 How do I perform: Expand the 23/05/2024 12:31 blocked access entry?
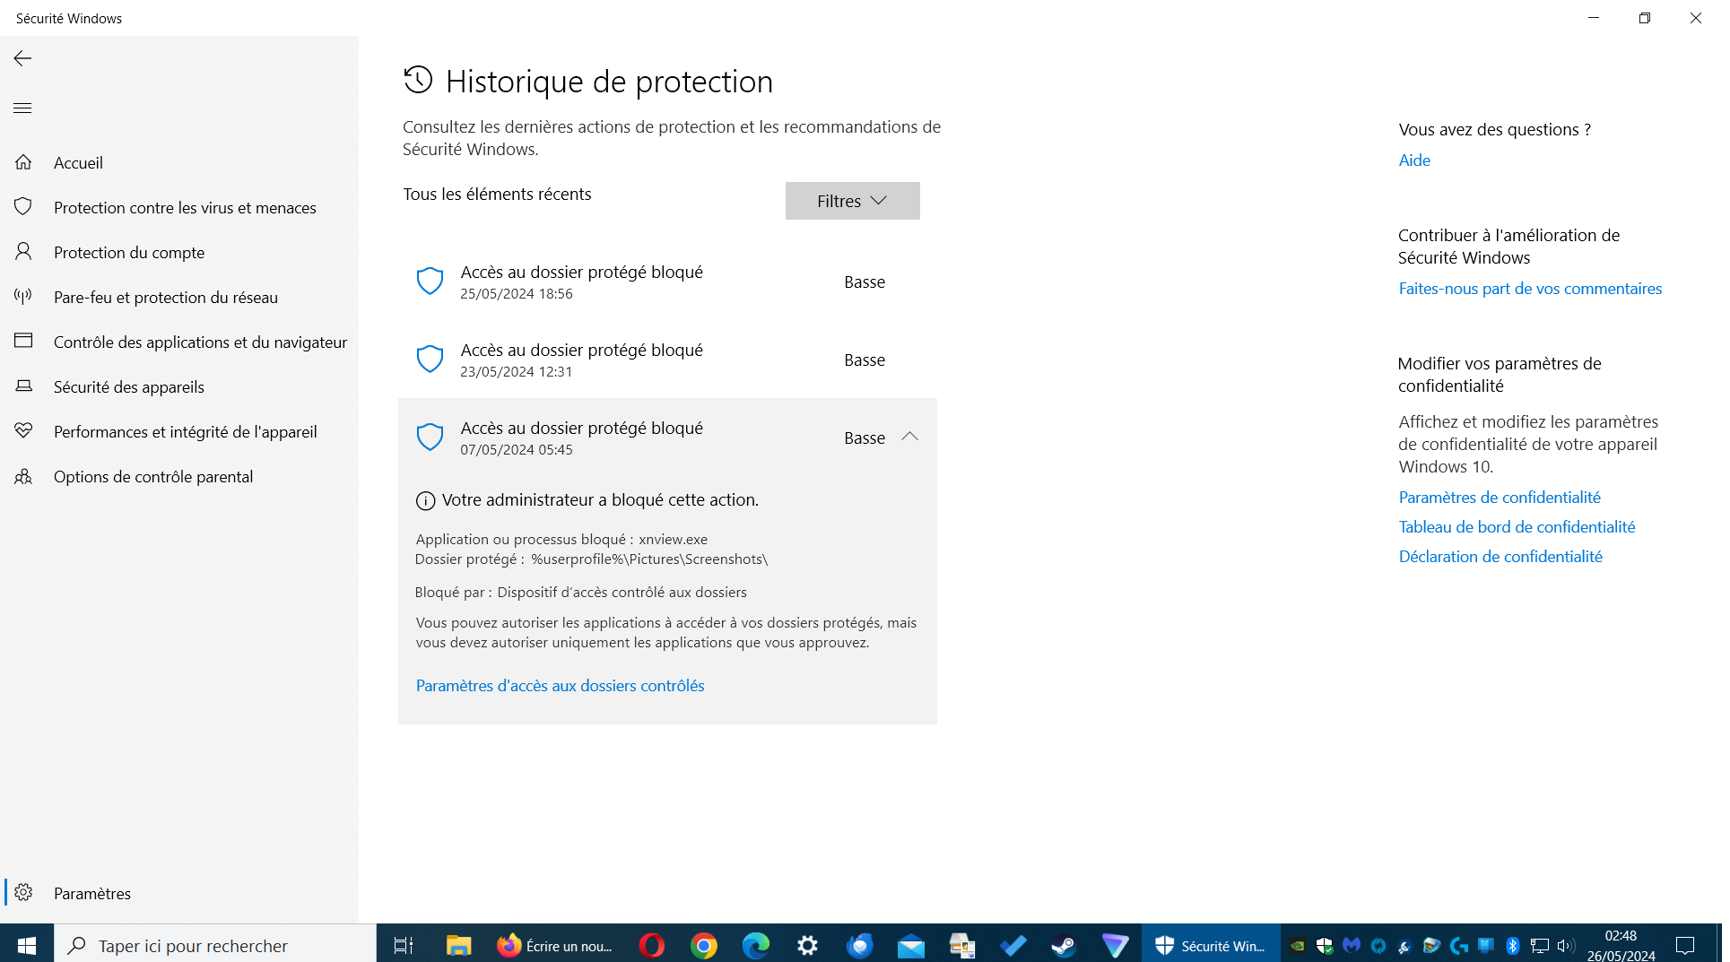667,360
